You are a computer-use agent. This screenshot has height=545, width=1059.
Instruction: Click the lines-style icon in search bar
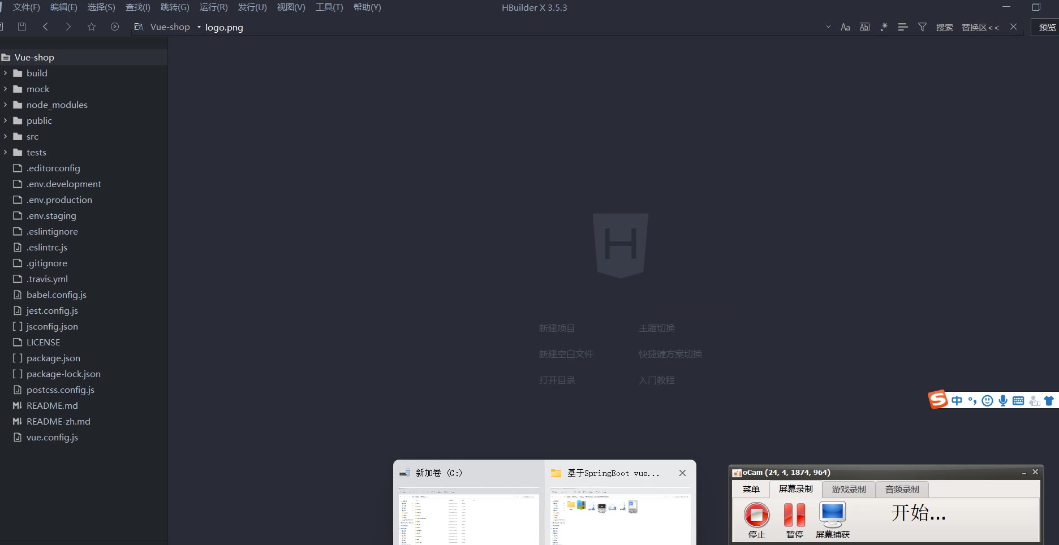(x=903, y=27)
